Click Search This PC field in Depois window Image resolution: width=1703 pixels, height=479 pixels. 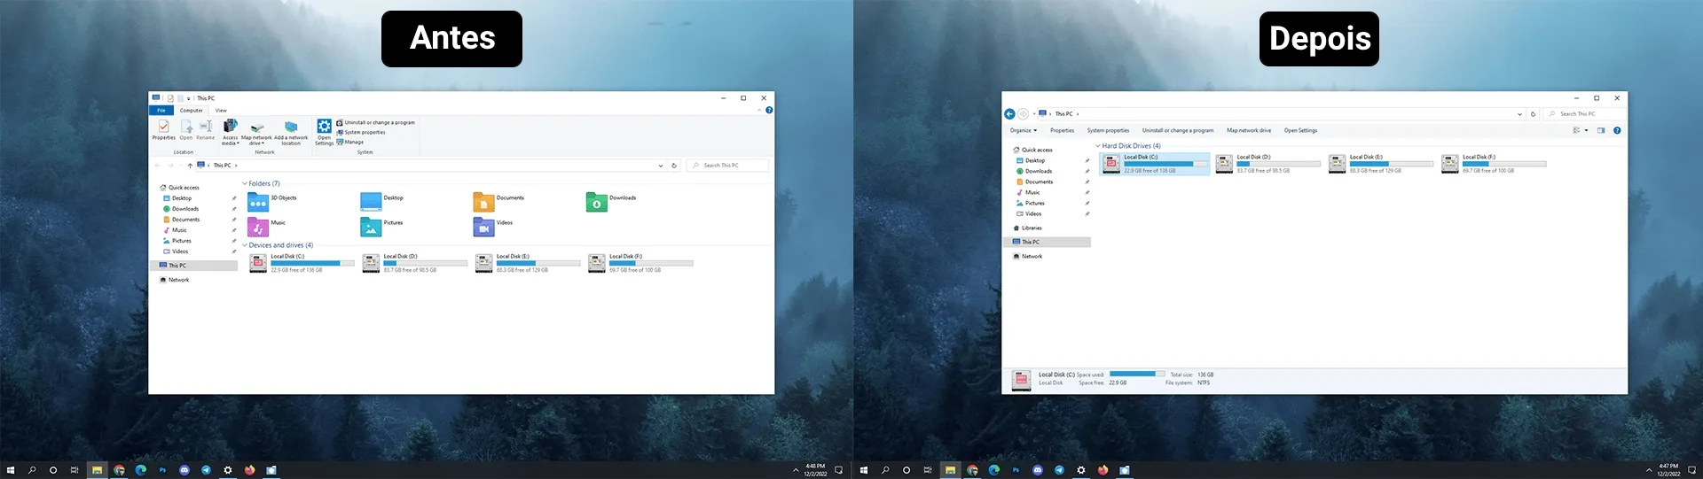tap(1584, 114)
